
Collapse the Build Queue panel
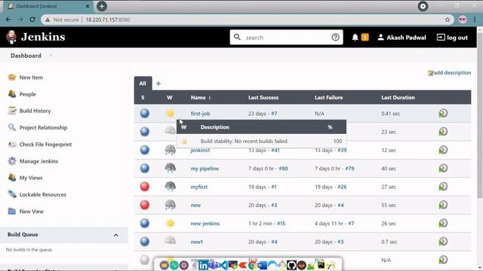tap(115, 235)
